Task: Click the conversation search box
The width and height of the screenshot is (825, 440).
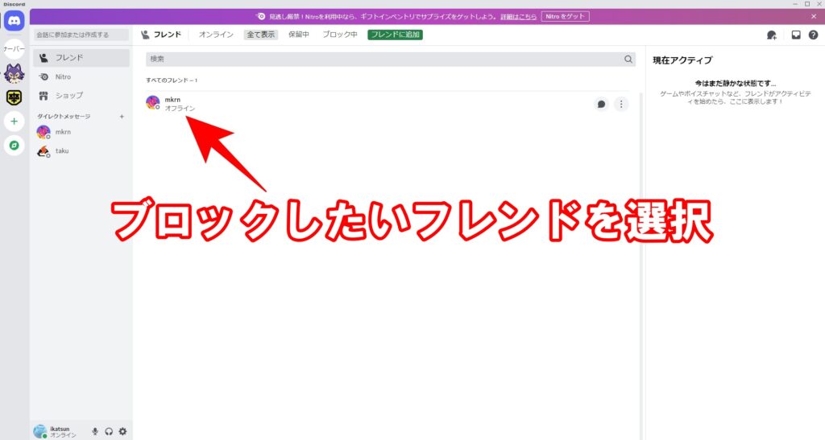Action: (x=81, y=35)
